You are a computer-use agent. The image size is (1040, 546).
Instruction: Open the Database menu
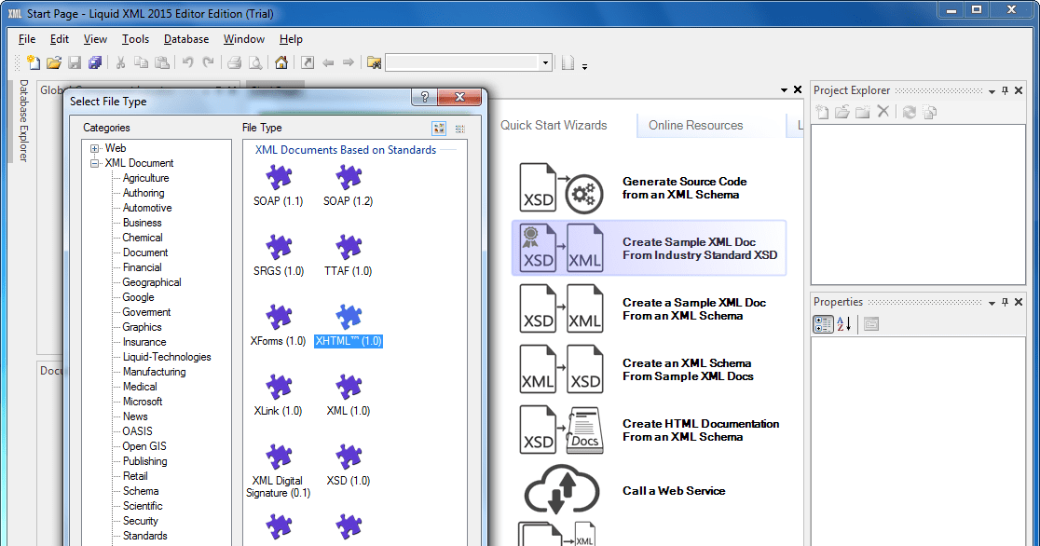[185, 39]
